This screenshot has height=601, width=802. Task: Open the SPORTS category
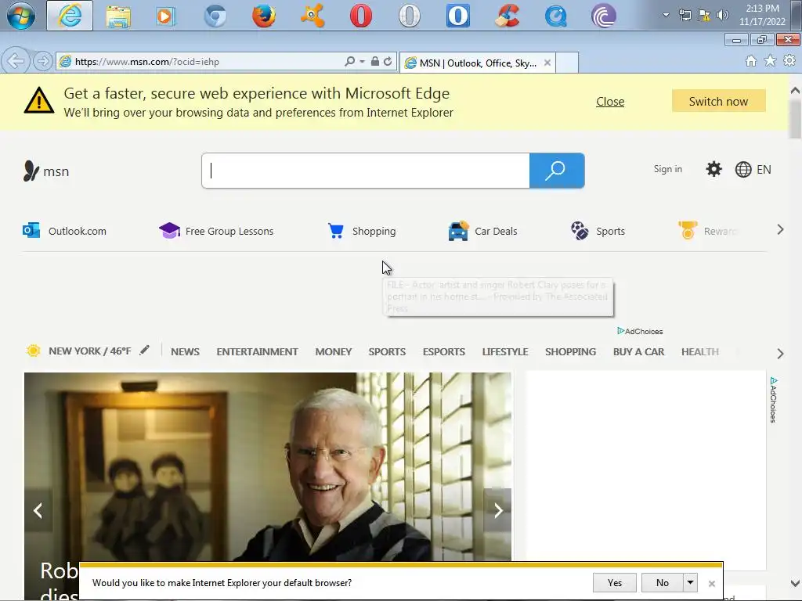(387, 351)
